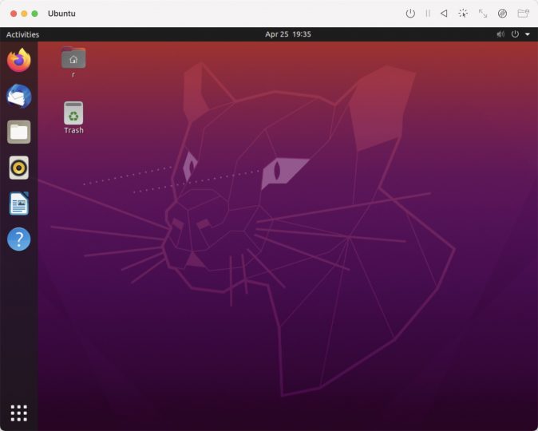Screen dimensions: 538x431
Task: Toggle mouse capture in VM toolbar
Action: pyautogui.click(x=463, y=14)
